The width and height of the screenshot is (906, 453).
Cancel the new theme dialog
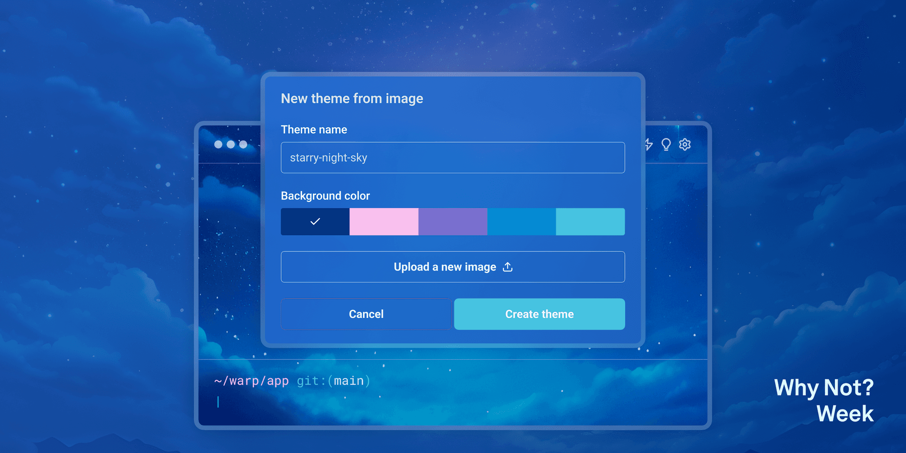coord(366,314)
